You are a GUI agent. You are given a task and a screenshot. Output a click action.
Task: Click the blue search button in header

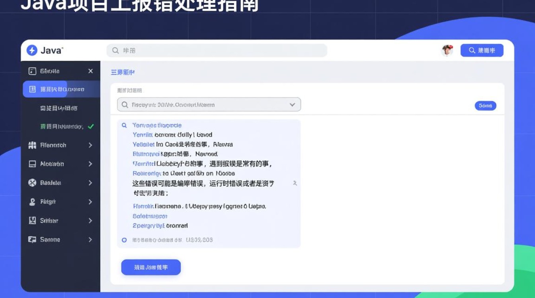482,50
